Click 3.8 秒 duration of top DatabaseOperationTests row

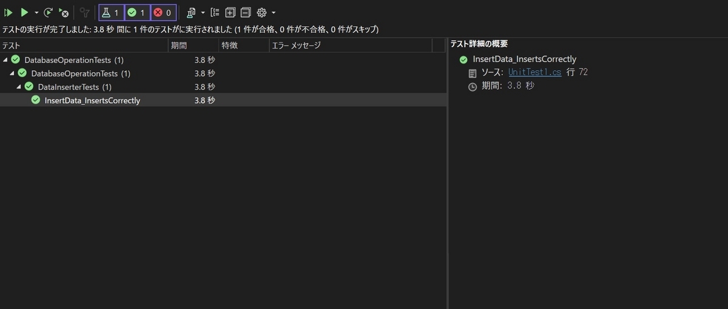coord(204,60)
